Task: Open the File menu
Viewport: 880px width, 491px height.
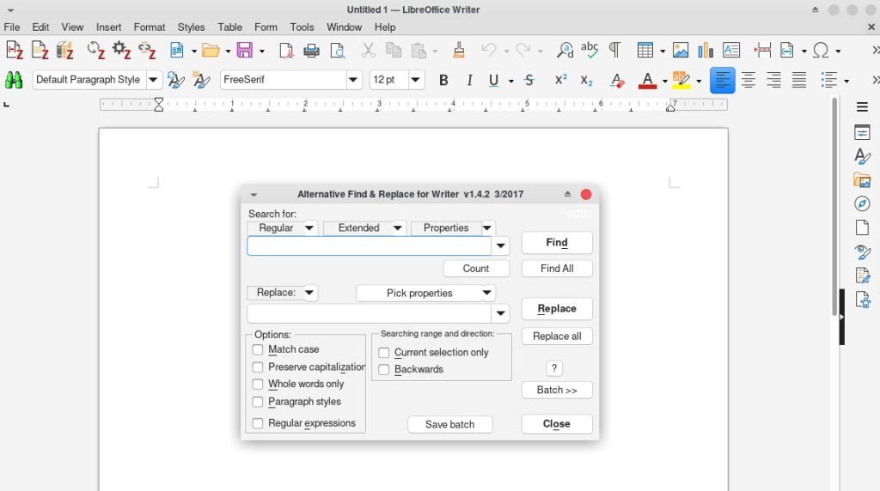Action: (12, 27)
